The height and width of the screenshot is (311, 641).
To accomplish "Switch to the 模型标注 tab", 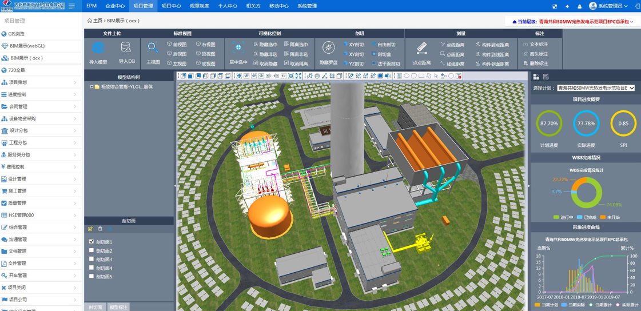I will tap(118, 308).
